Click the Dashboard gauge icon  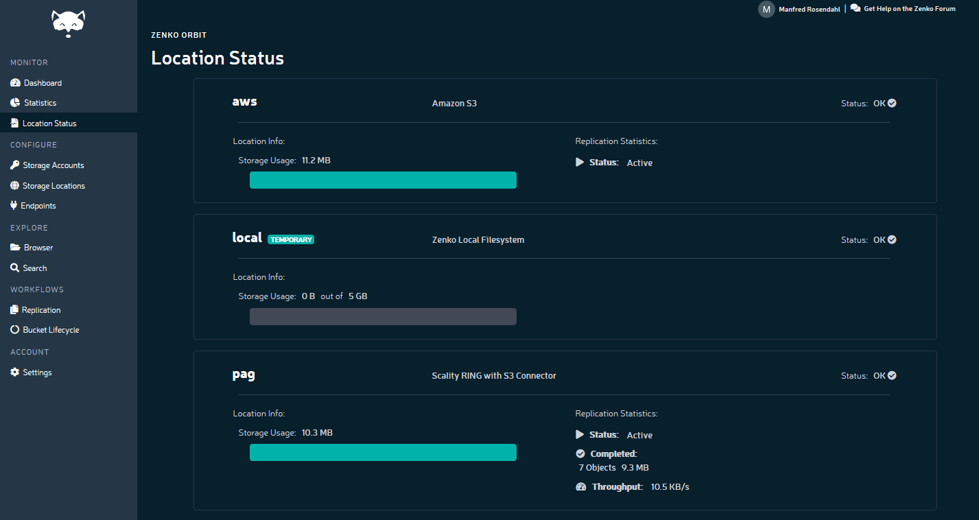tap(16, 83)
